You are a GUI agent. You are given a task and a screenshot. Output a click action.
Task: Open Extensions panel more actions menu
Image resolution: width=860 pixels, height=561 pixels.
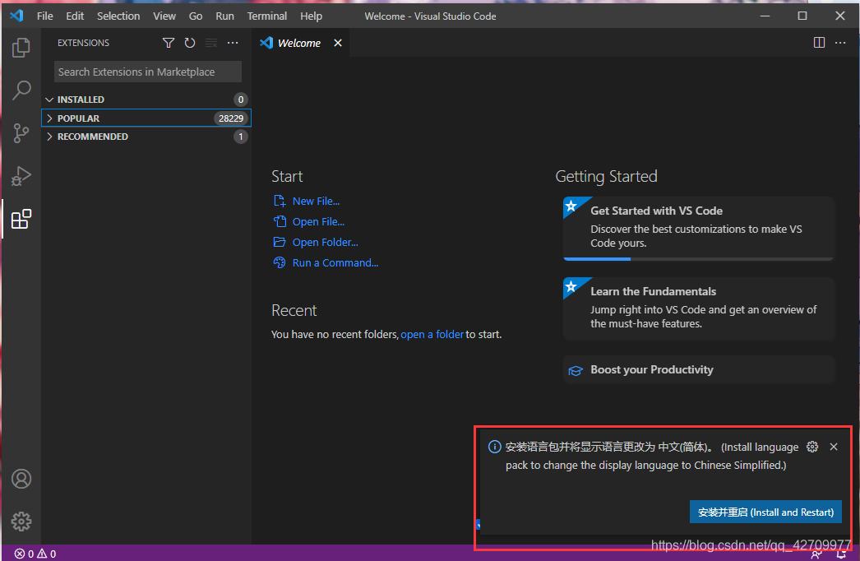[233, 43]
